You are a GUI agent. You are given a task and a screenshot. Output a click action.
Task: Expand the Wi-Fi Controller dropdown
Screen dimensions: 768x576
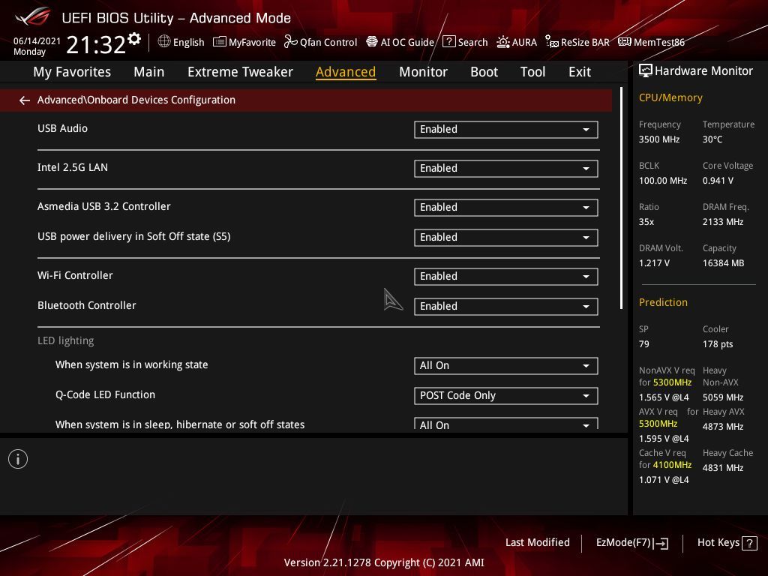pos(506,277)
